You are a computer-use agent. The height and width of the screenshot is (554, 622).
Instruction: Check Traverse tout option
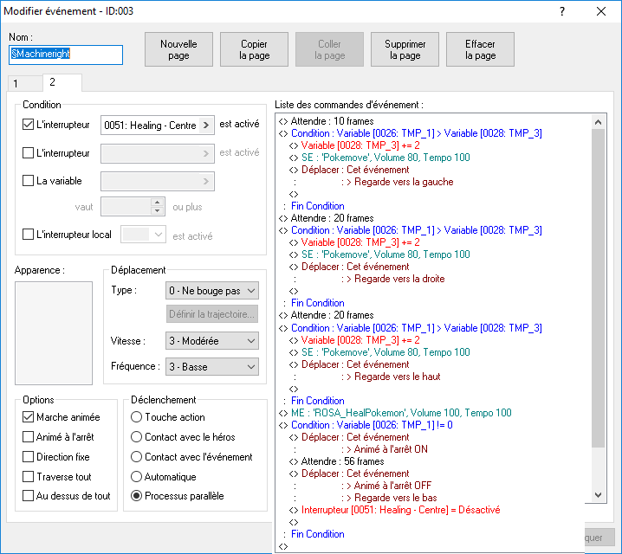(x=28, y=476)
